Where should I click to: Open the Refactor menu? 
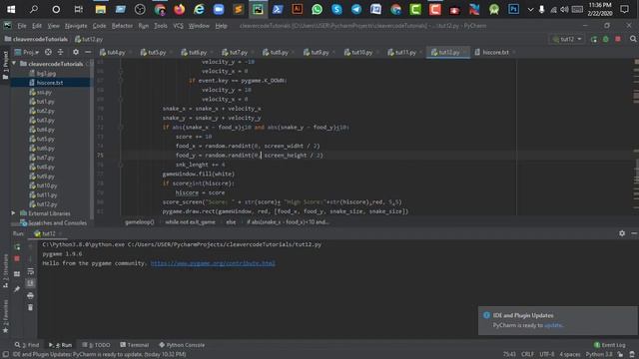[122, 26]
